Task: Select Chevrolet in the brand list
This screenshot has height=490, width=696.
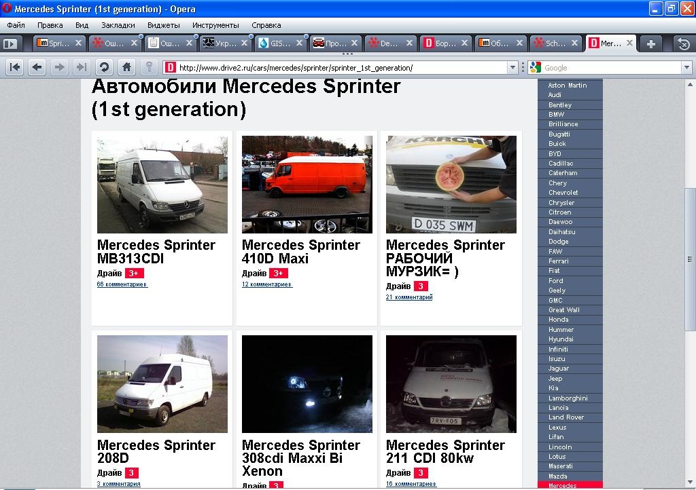Action: pos(570,192)
